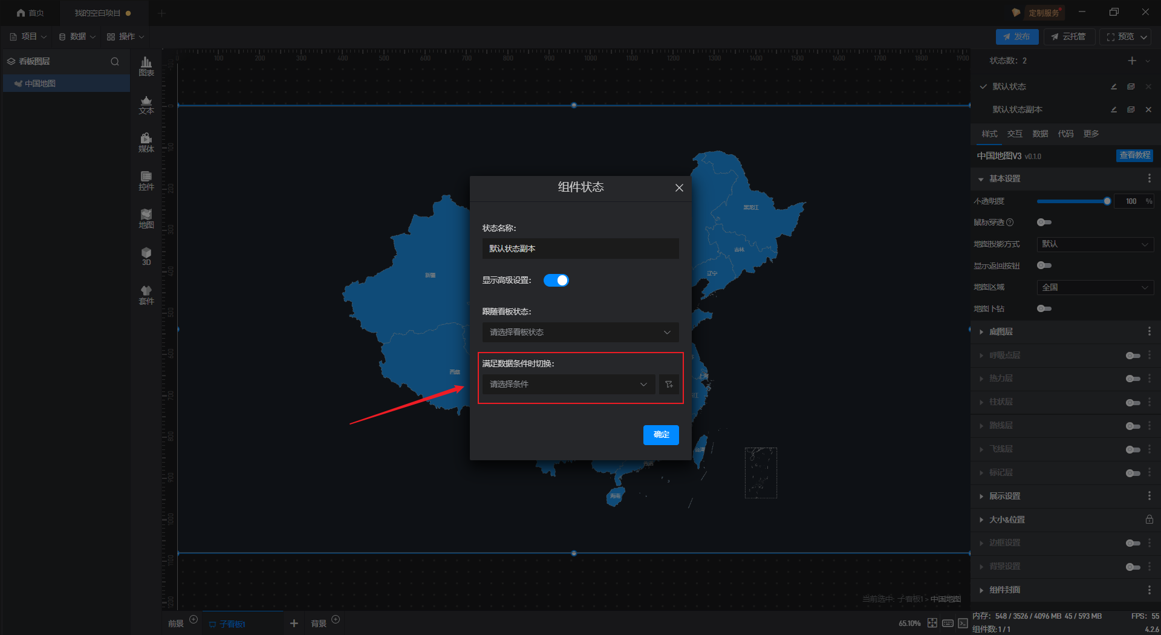1161x635 pixels.
Task: Switch to the 代码 tab
Action: [1065, 134]
